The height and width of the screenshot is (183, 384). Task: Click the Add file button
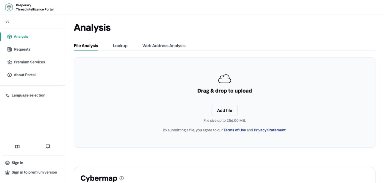[225, 110]
